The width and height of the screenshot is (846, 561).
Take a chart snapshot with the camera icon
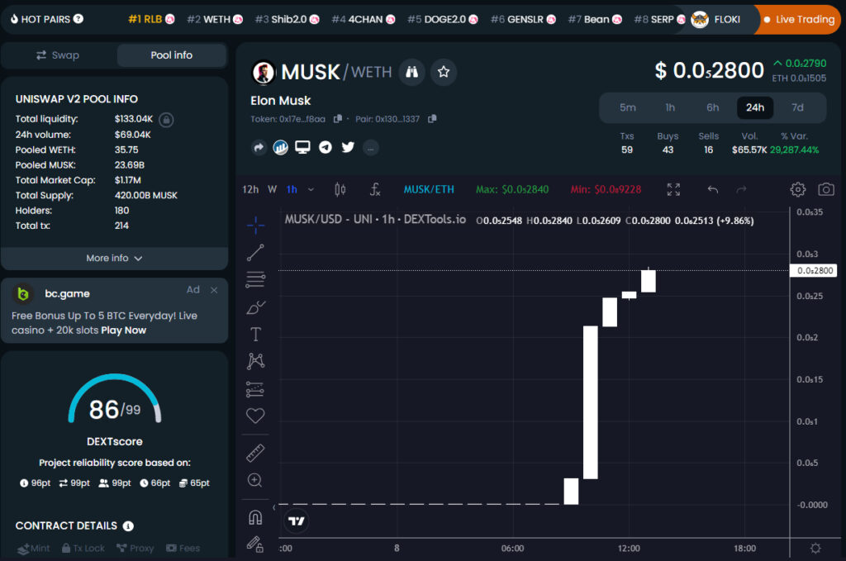pos(828,189)
